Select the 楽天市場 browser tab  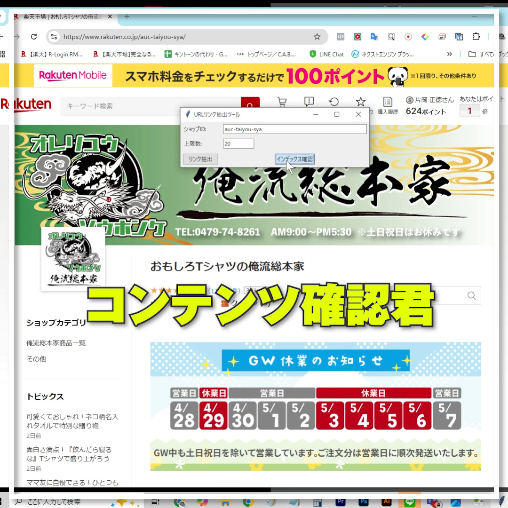62,16
